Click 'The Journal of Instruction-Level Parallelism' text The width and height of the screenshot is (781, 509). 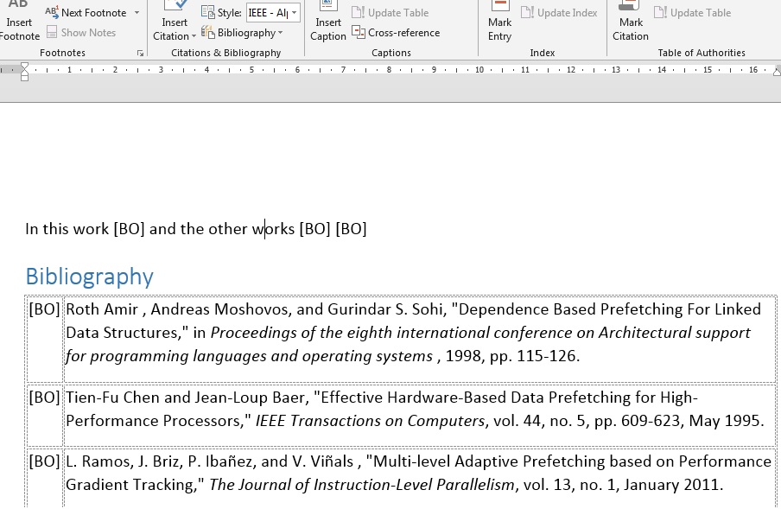(x=362, y=485)
